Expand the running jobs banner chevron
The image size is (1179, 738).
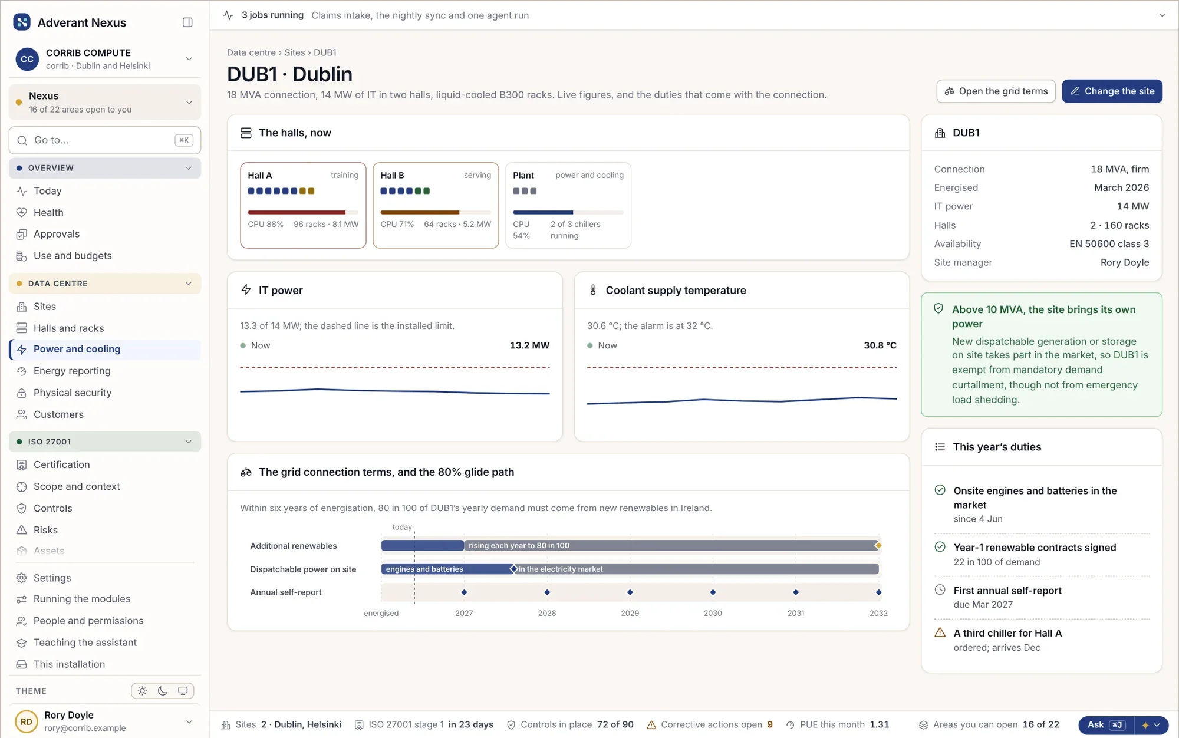[x=1162, y=15]
